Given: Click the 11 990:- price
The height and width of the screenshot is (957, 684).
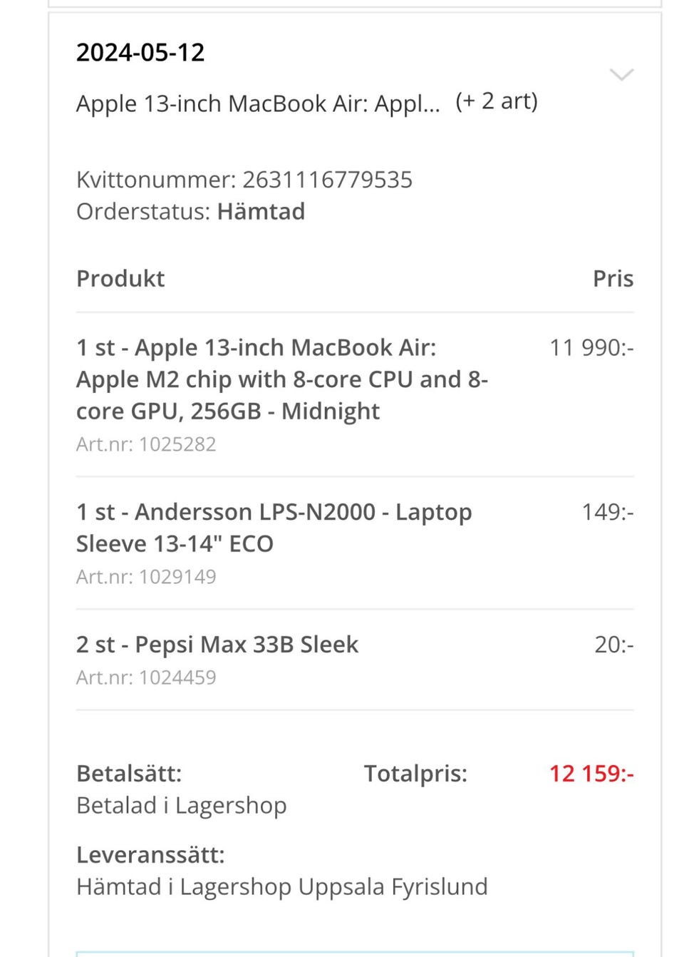Looking at the screenshot, I should click(591, 348).
